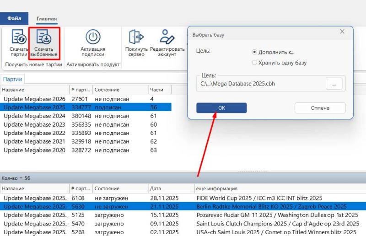Screen dimensions: 366x236
Task: Sort upper list by Название column
Action: point(35,90)
